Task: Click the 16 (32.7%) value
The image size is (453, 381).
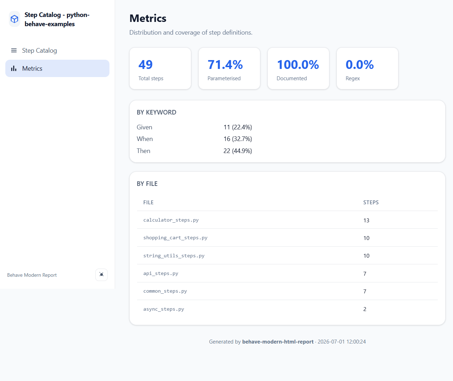Action: [x=238, y=139]
